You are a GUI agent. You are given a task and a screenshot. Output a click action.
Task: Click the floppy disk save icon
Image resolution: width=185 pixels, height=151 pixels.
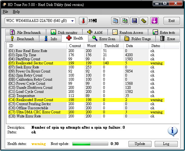134,21
